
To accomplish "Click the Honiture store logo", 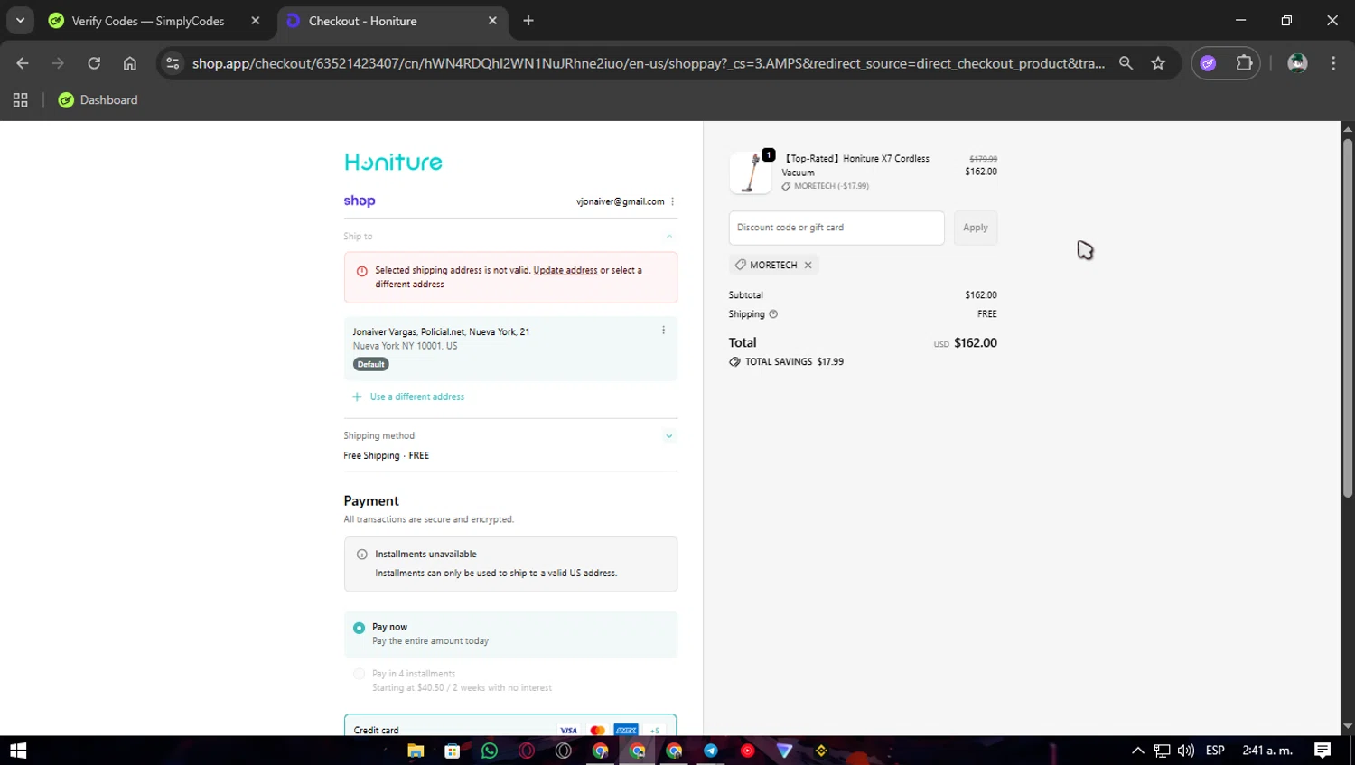I will (x=393, y=162).
